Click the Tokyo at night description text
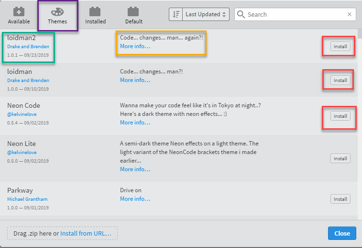The image size is (362, 248). 190,110
